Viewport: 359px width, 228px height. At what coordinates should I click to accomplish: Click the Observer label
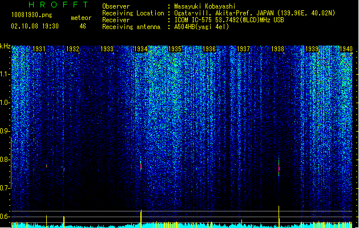[116, 6]
